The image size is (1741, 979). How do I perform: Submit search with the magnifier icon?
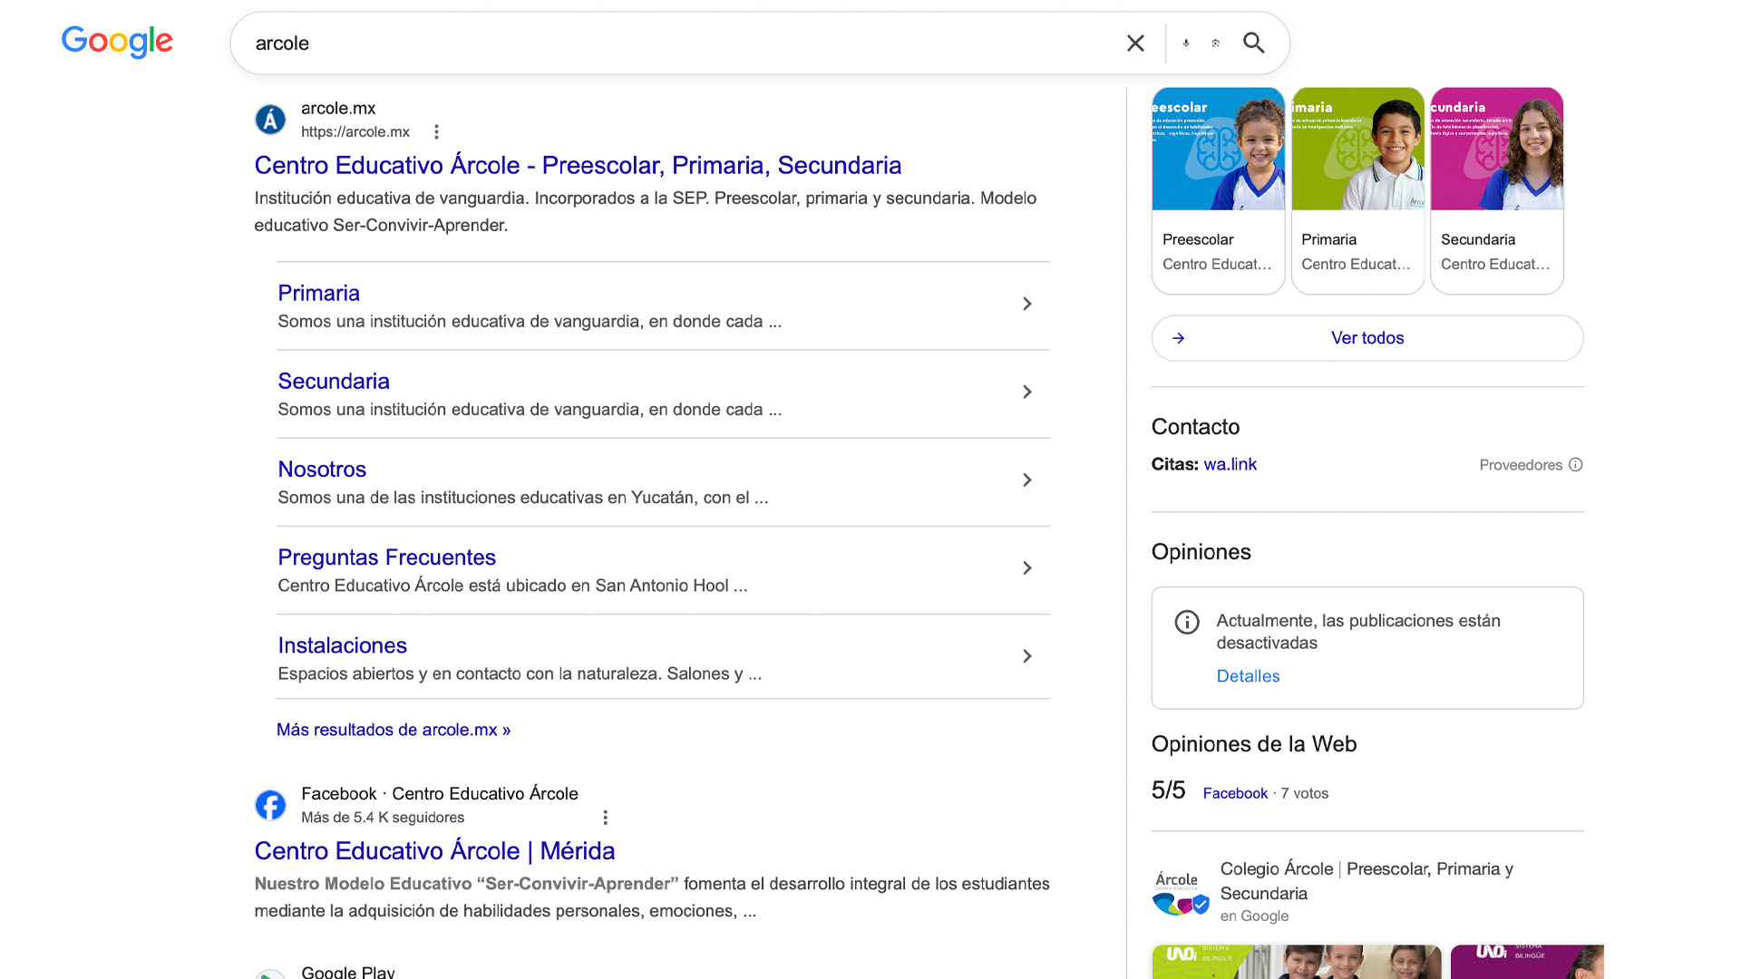coord(1254,43)
